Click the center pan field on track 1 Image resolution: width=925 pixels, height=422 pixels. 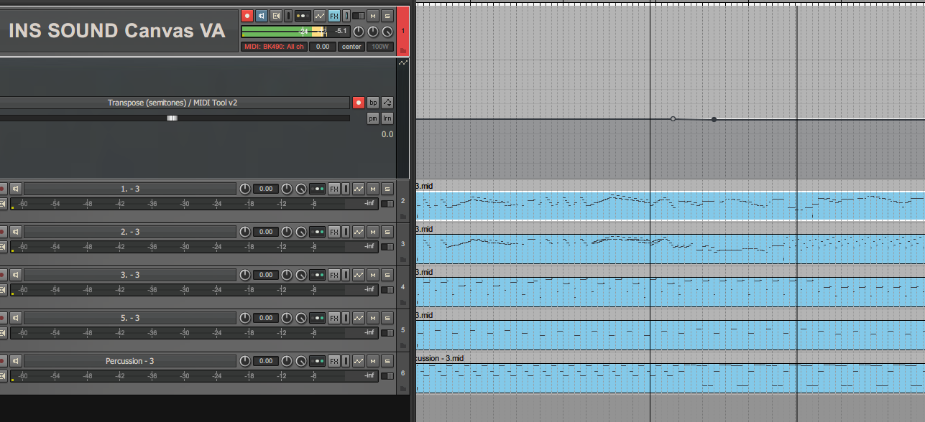pyautogui.click(x=351, y=47)
